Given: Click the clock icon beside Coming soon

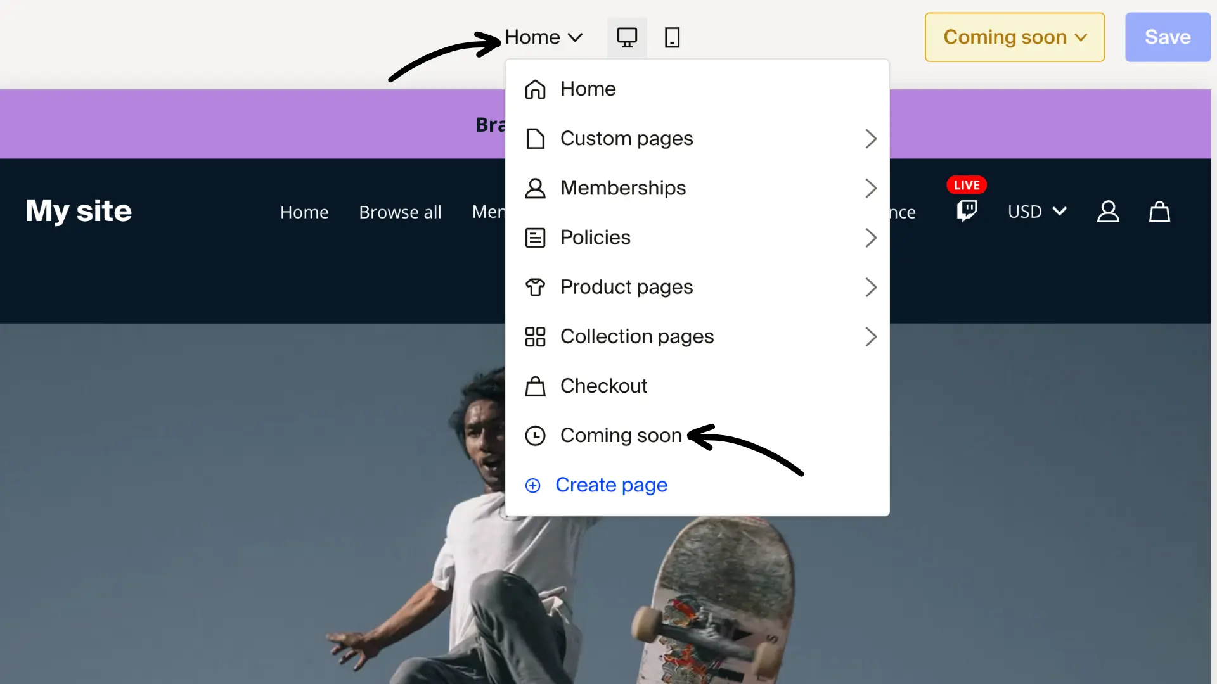Looking at the screenshot, I should click(536, 435).
